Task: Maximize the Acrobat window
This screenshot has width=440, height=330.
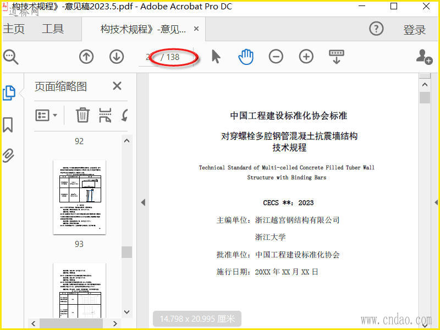Action: coord(394,6)
